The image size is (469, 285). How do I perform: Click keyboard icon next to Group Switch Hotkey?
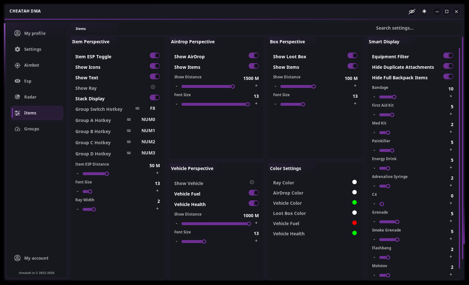click(137, 109)
